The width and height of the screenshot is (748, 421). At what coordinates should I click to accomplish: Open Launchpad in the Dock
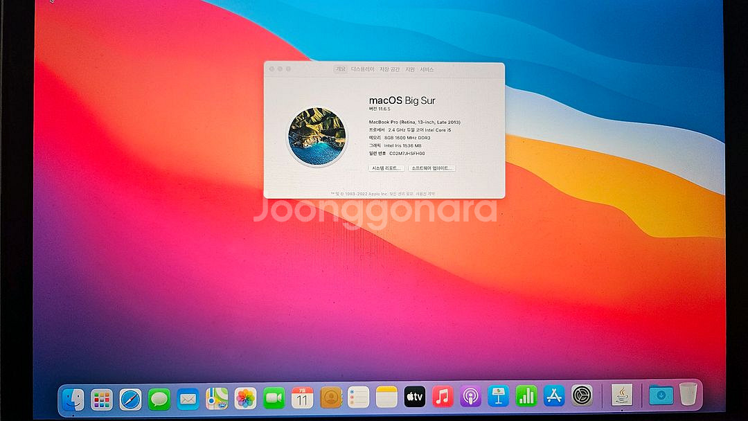click(102, 399)
